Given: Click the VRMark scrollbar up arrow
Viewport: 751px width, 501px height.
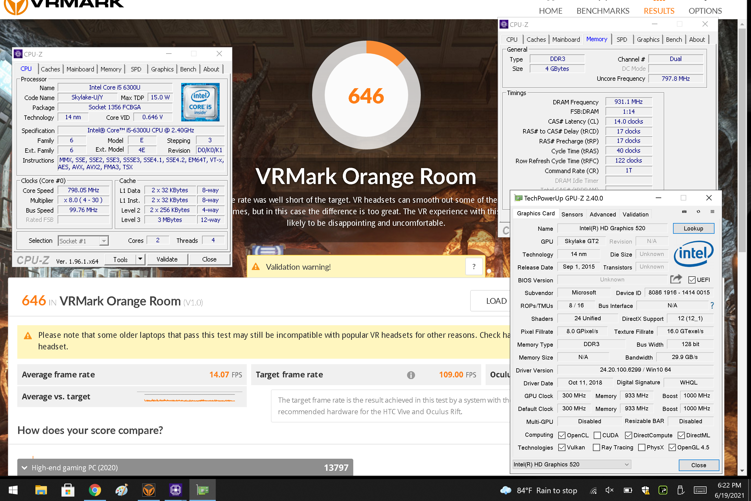Looking at the screenshot, I should (741, 24).
